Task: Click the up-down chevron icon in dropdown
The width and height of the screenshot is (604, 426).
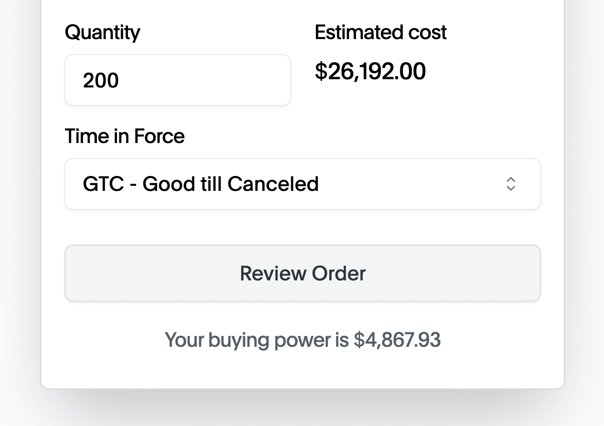Action: click(x=511, y=184)
